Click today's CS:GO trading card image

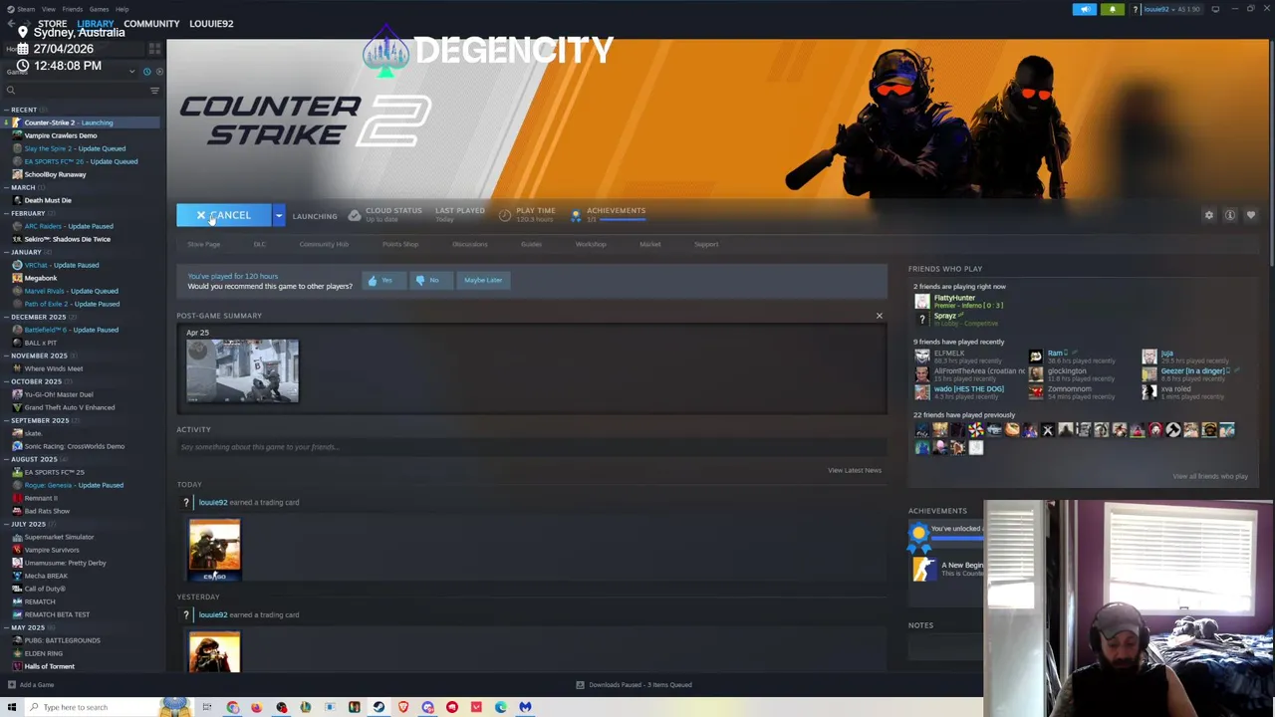[x=214, y=549]
